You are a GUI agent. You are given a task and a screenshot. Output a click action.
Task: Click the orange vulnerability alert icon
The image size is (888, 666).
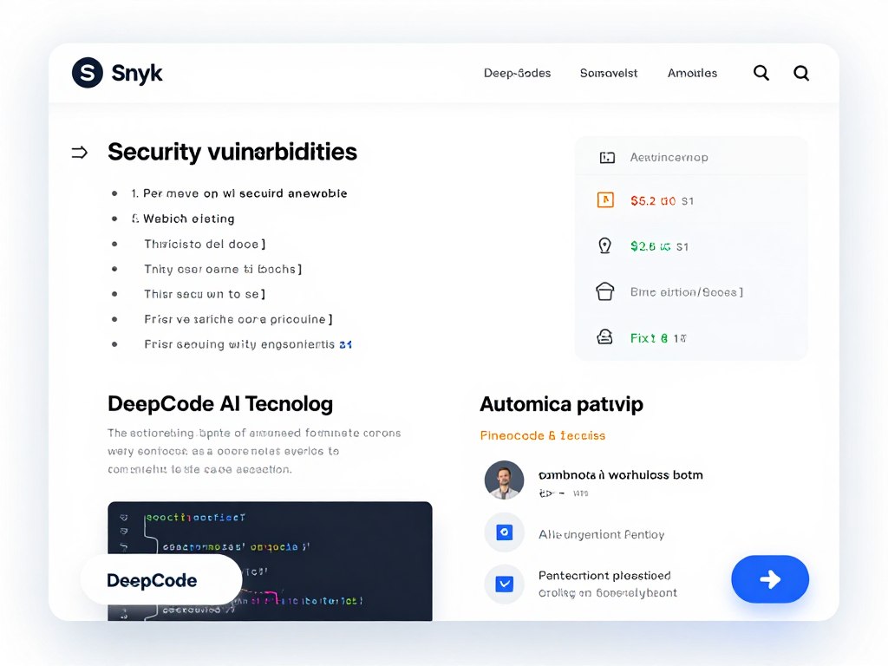click(605, 199)
